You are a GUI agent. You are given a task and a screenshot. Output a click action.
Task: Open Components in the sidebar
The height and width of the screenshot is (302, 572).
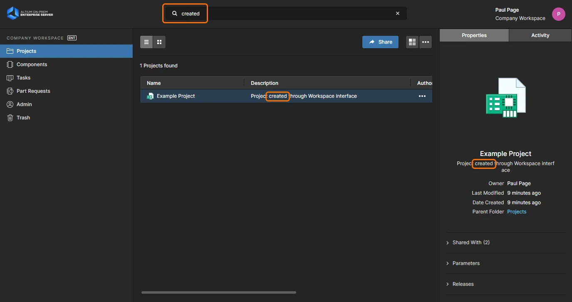coord(67,64)
